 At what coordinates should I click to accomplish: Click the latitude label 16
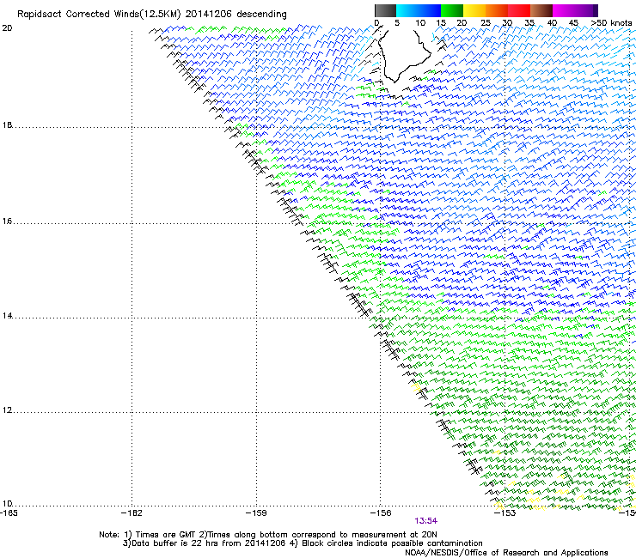[x=7, y=221]
